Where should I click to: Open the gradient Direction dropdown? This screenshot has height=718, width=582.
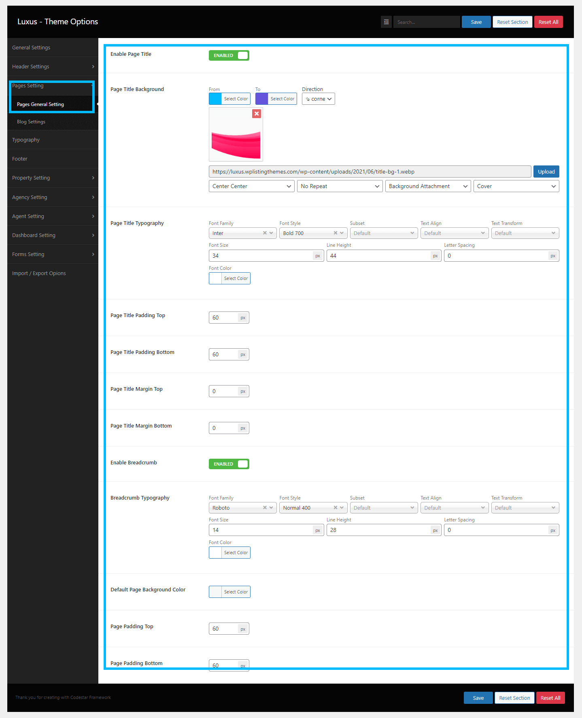pos(318,99)
